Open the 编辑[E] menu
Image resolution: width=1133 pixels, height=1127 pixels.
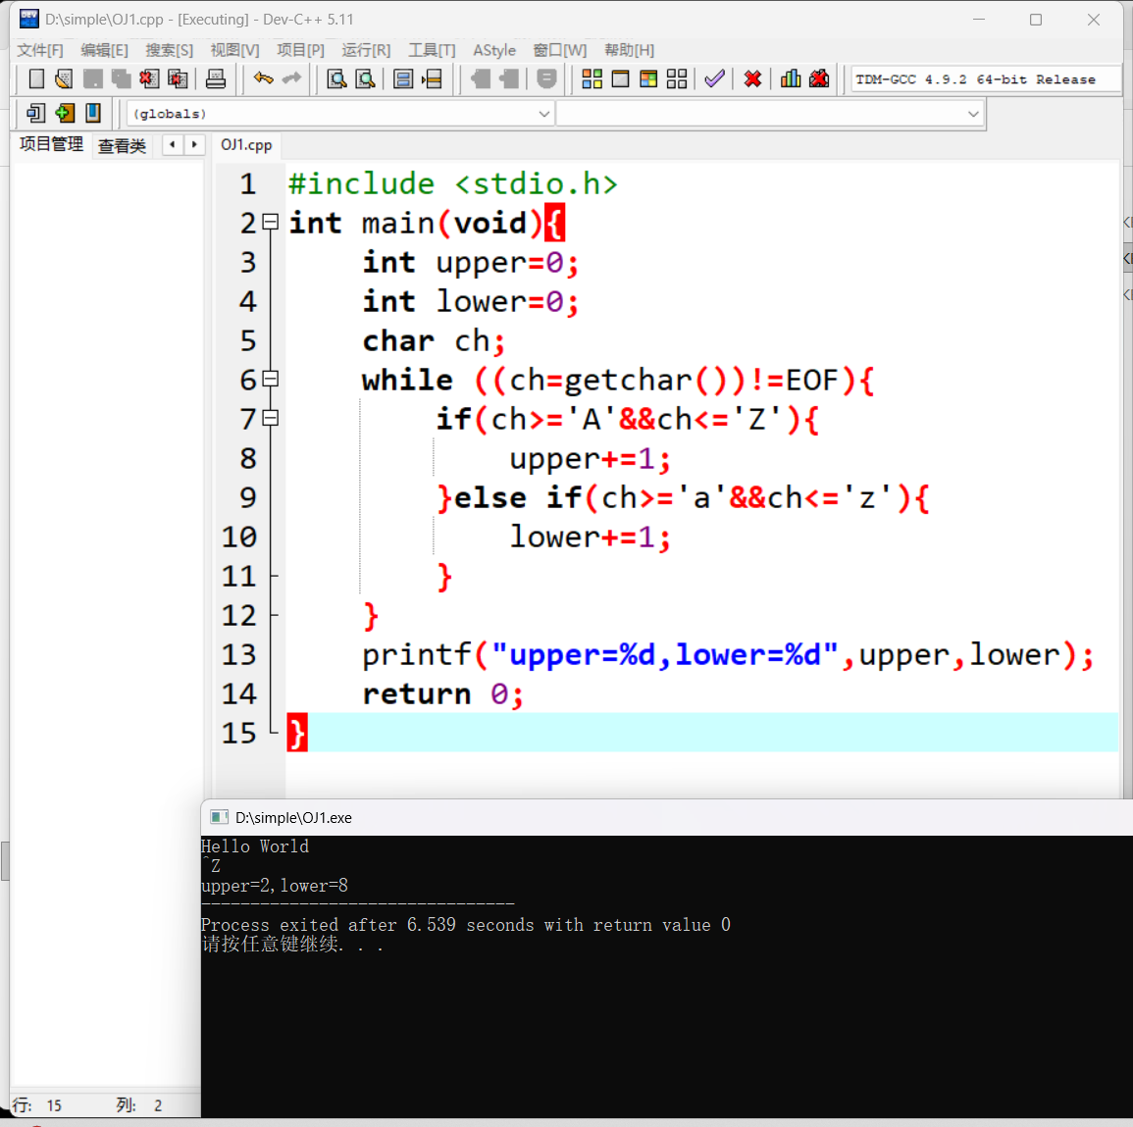(104, 50)
